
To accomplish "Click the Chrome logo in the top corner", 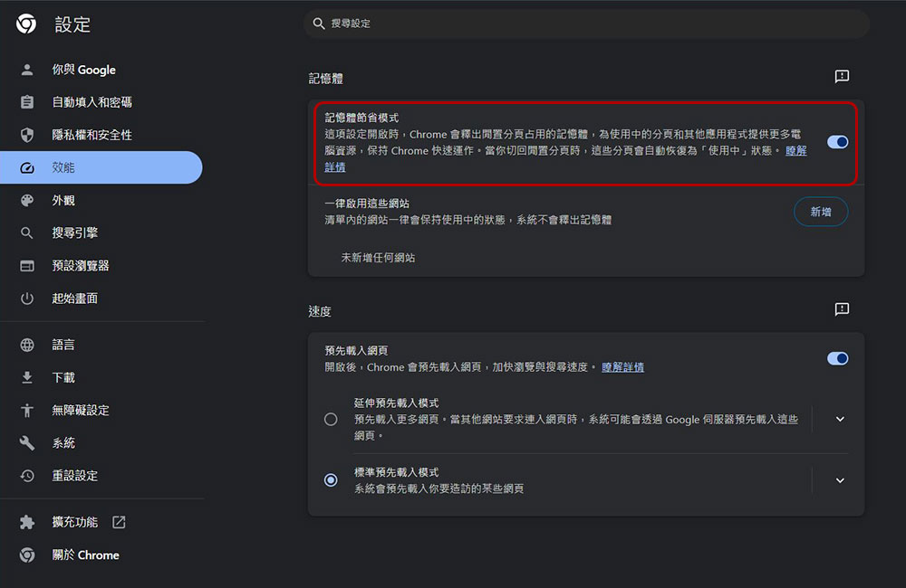I will pos(25,24).
